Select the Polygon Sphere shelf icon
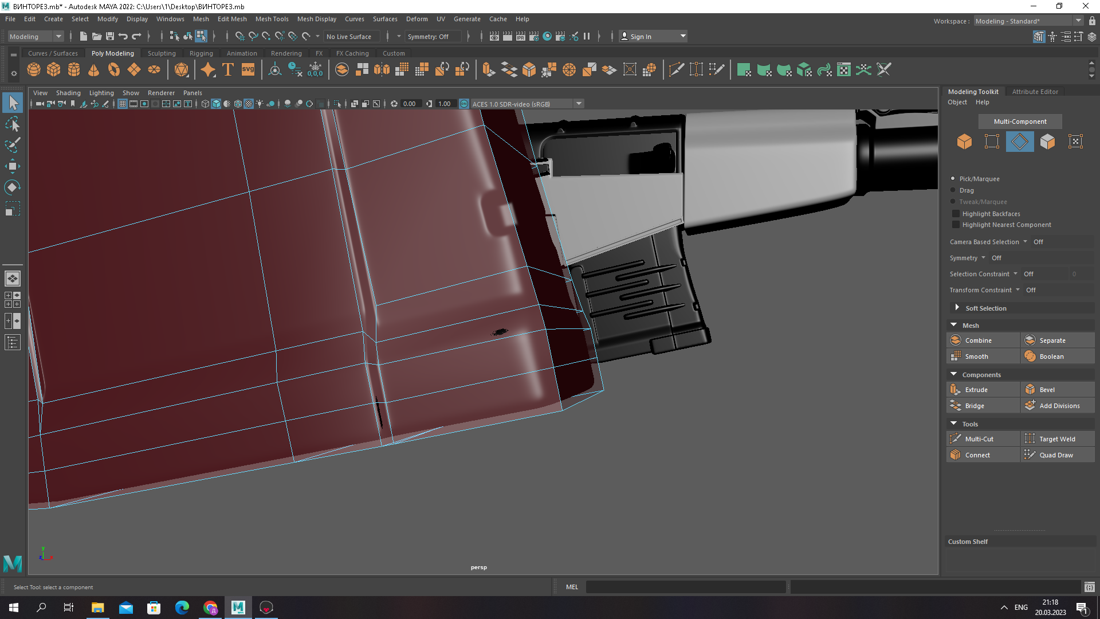1100x619 pixels. pos(34,70)
